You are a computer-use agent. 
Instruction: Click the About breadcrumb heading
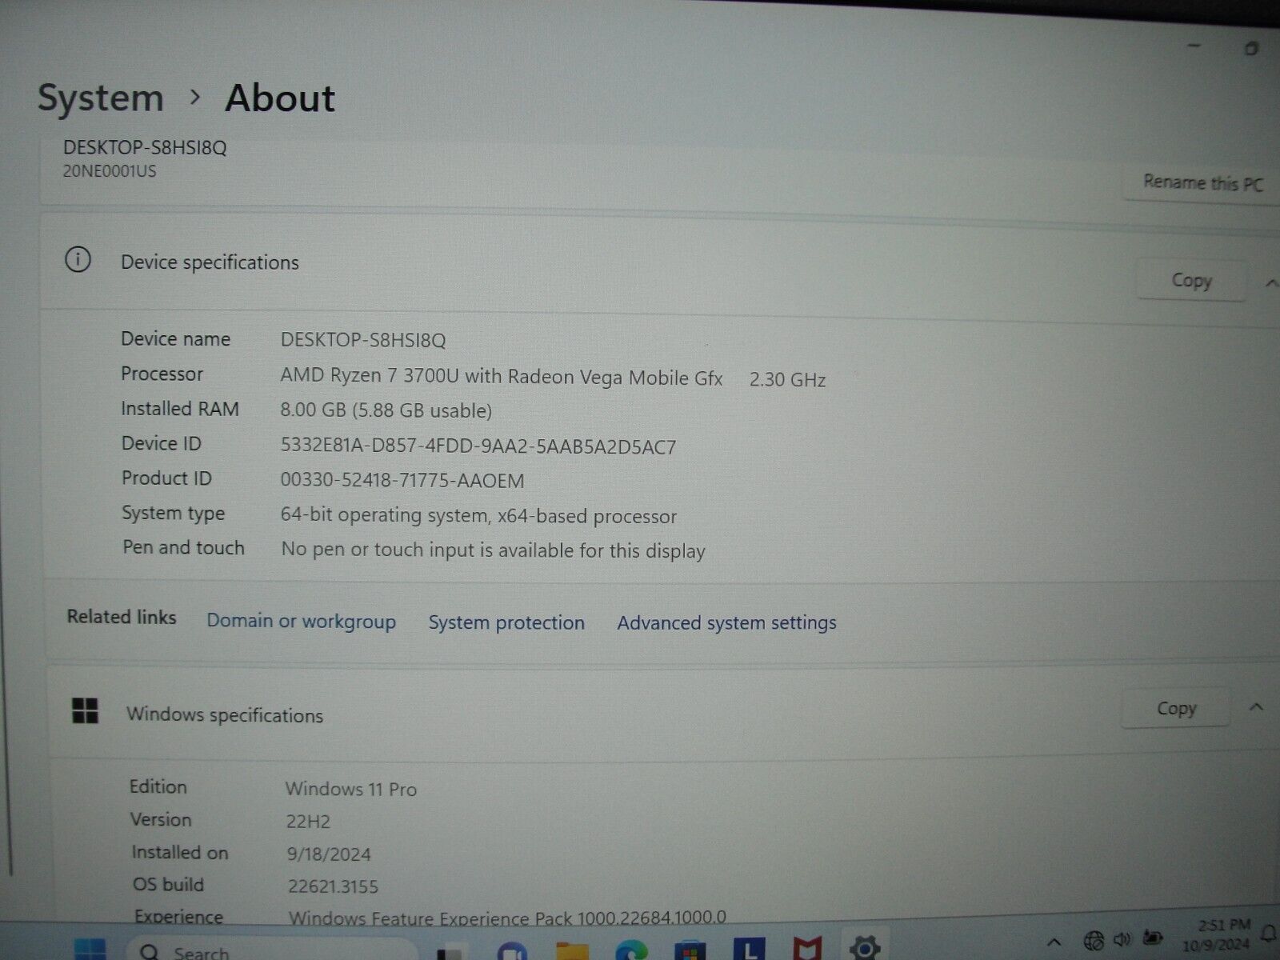click(x=278, y=98)
